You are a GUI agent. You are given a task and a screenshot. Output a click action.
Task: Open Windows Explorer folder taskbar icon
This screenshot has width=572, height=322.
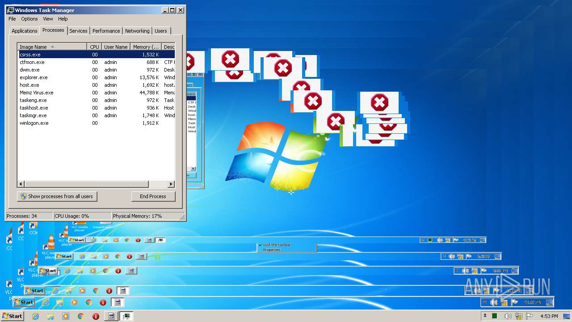(50, 316)
